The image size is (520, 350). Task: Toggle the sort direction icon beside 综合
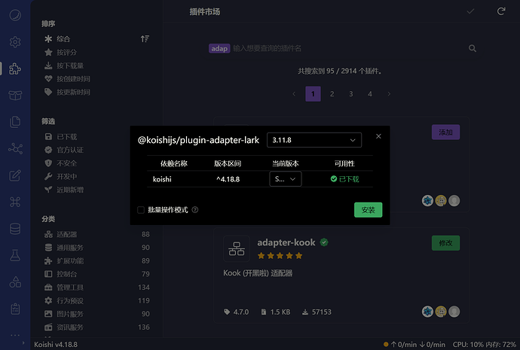pos(145,38)
